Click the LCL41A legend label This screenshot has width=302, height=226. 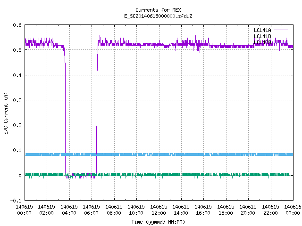pyautogui.click(x=262, y=30)
